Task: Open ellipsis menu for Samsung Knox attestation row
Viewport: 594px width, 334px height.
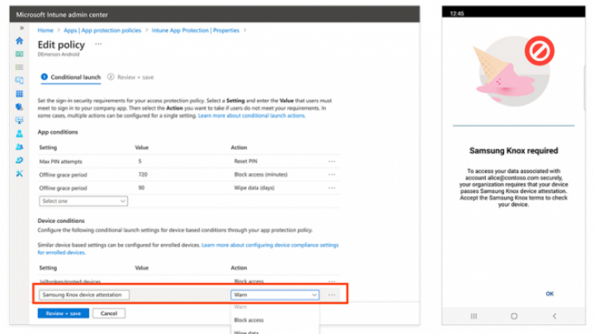Action: click(332, 294)
